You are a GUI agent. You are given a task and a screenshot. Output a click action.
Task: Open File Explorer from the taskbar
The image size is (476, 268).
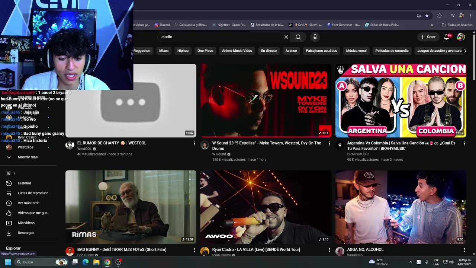coord(96,262)
